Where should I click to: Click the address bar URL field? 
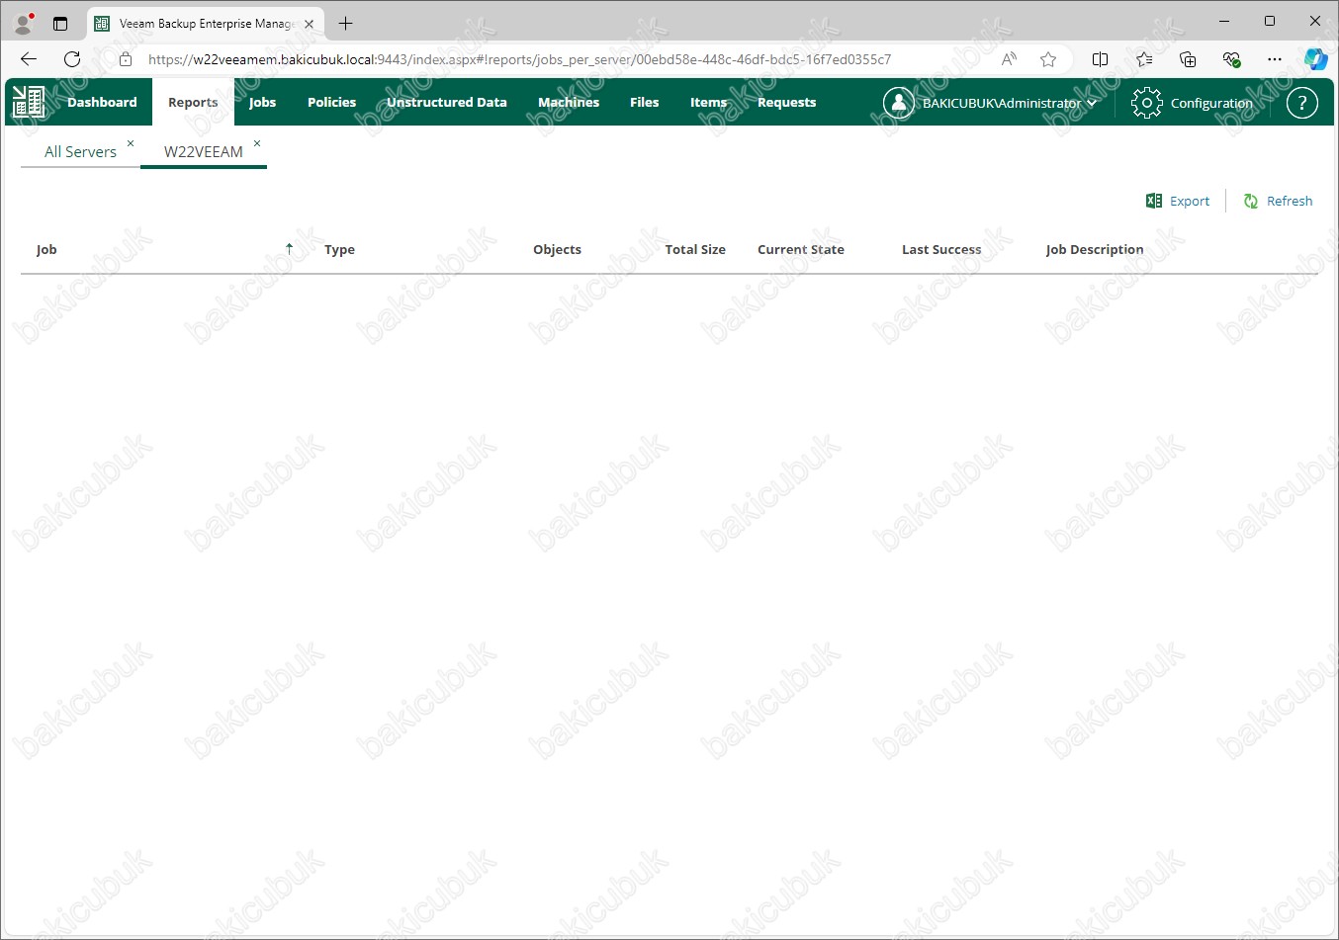pyautogui.click(x=519, y=59)
